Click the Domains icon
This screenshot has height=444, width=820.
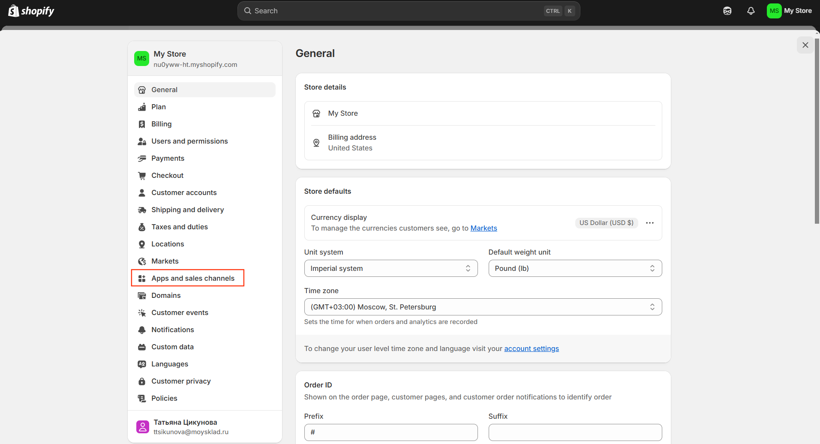click(142, 295)
